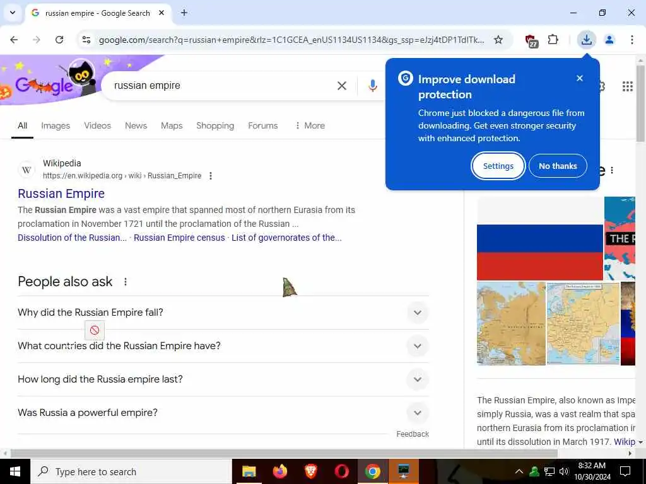Launch Opera from the taskbar
Viewport: 646px width, 484px height.
341,471
